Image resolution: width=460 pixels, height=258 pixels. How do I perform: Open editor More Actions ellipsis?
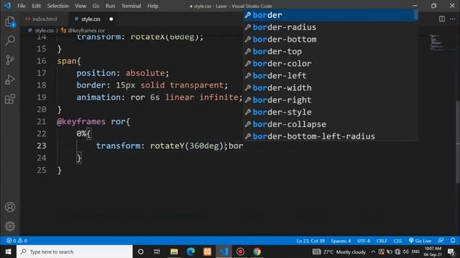pyautogui.click(x=452, y=19)
